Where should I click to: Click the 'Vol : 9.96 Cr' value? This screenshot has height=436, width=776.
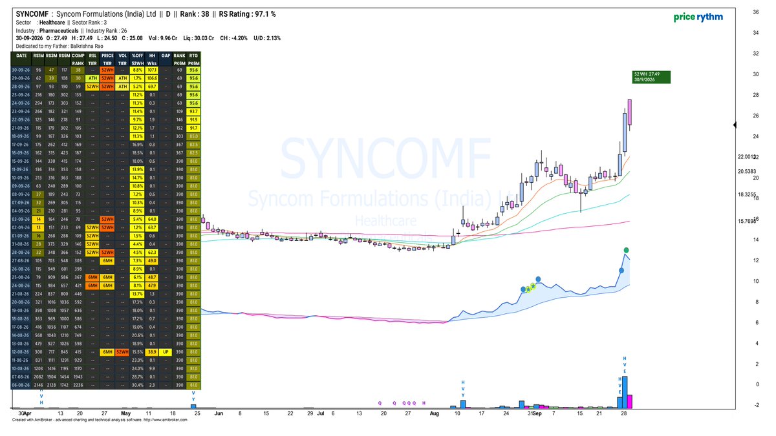click(163, 38)
